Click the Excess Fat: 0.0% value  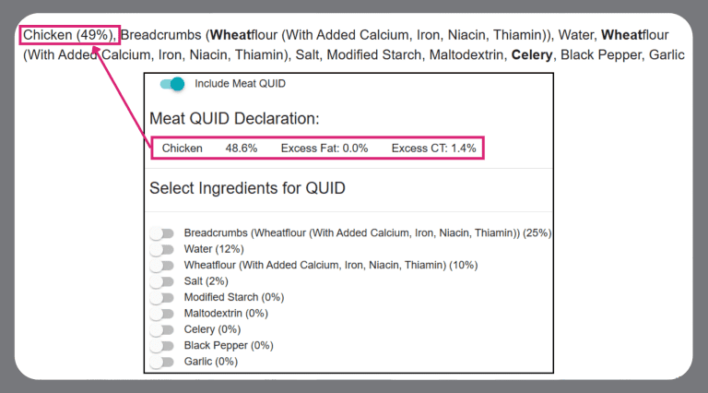pyautogui.click(x=324, y=148)
